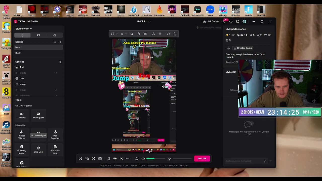The image size is (322, 181).
Task: Open the help question mark icon
Action: coord(231,22)
